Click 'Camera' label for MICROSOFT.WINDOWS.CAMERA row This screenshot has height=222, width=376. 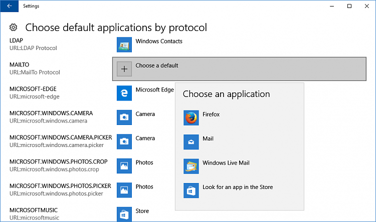(145, 114)
